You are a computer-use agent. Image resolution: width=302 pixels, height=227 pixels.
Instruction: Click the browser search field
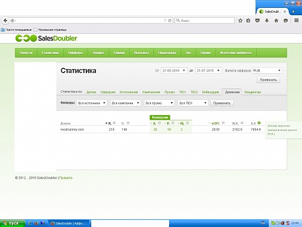205,21
